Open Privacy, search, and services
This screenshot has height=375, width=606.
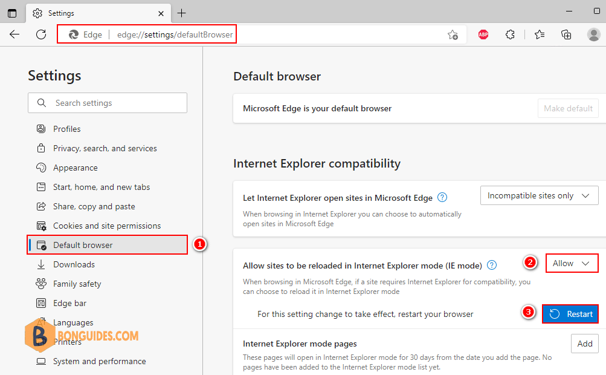click(x=108, y=148)
